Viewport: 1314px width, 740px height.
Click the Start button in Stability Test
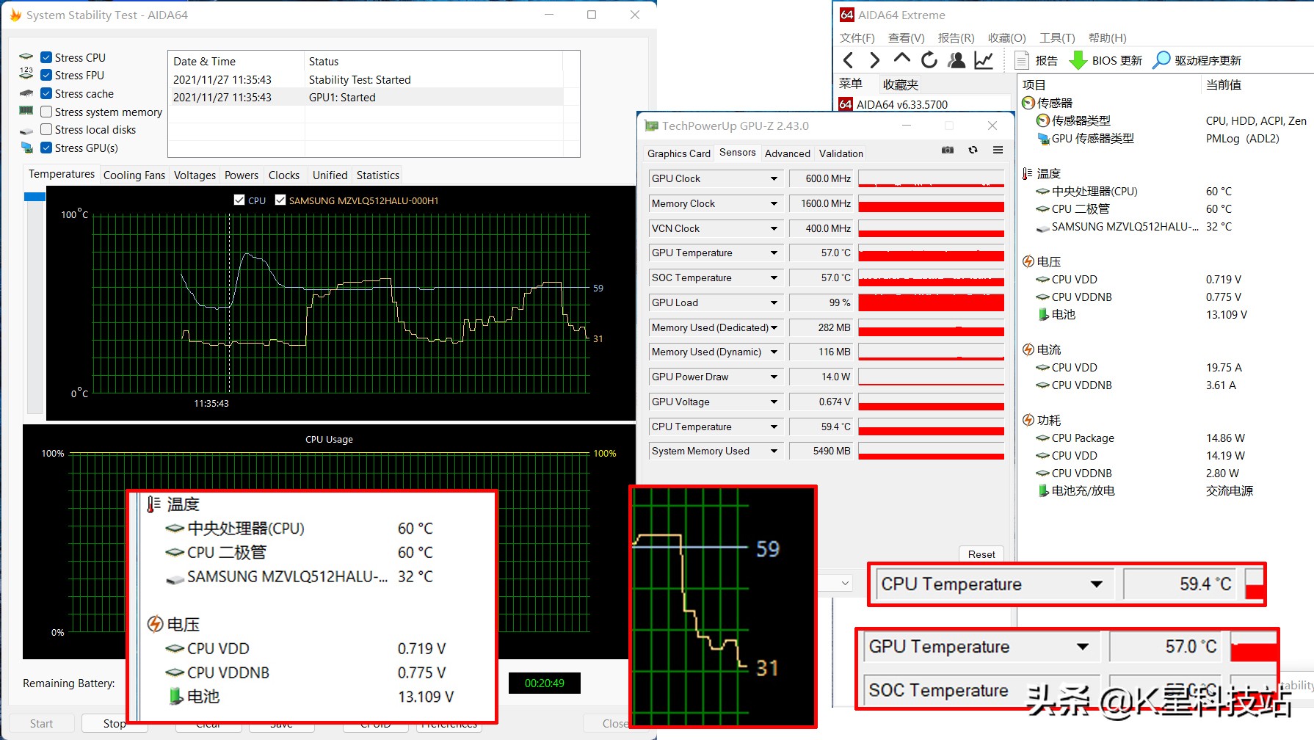coord(41,723)
